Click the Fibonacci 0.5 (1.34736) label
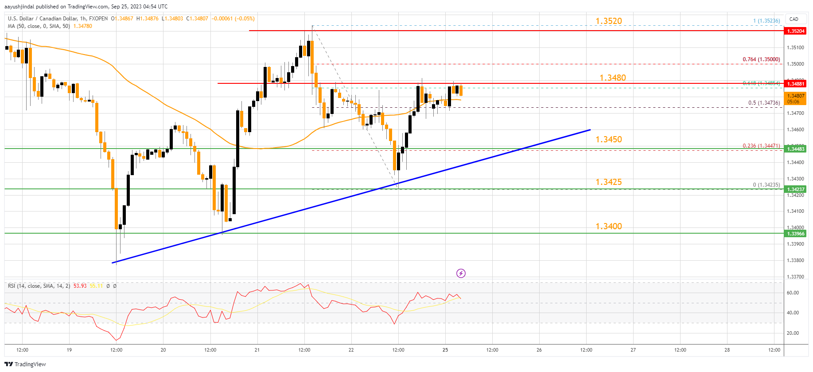Viewport: 813px width, 372px height. point(764,103)
